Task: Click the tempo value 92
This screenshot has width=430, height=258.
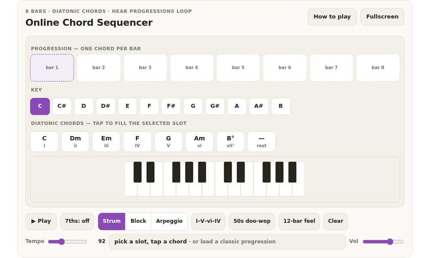Action: point(102,241)
